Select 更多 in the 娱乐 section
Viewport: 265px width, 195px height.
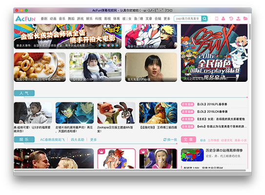93,139
